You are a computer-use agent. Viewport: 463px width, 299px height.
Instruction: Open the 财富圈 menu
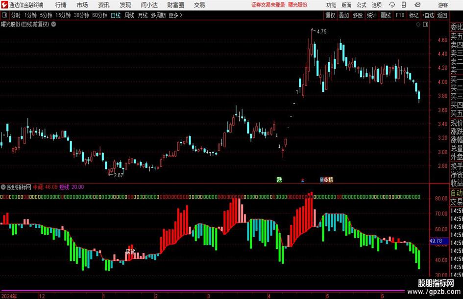[x=175, y=5]
